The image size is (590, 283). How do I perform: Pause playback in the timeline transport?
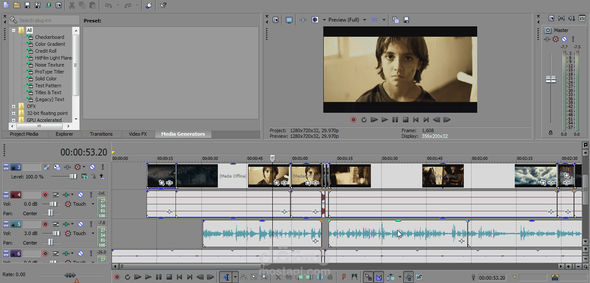159,277
